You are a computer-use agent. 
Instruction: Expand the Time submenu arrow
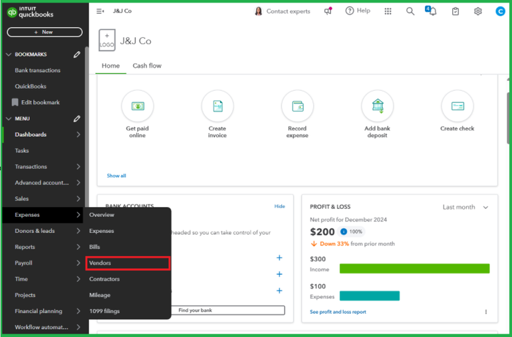pyautogui.click(x=78, y=279)
